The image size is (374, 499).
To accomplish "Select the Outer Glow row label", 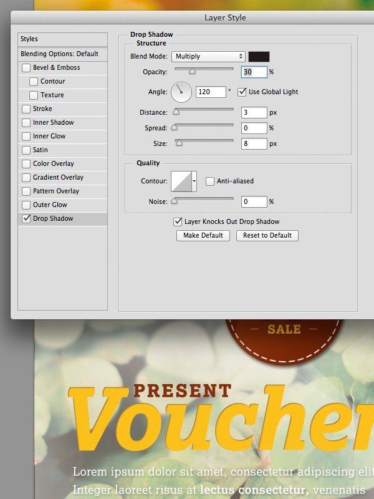I will 50,205.
